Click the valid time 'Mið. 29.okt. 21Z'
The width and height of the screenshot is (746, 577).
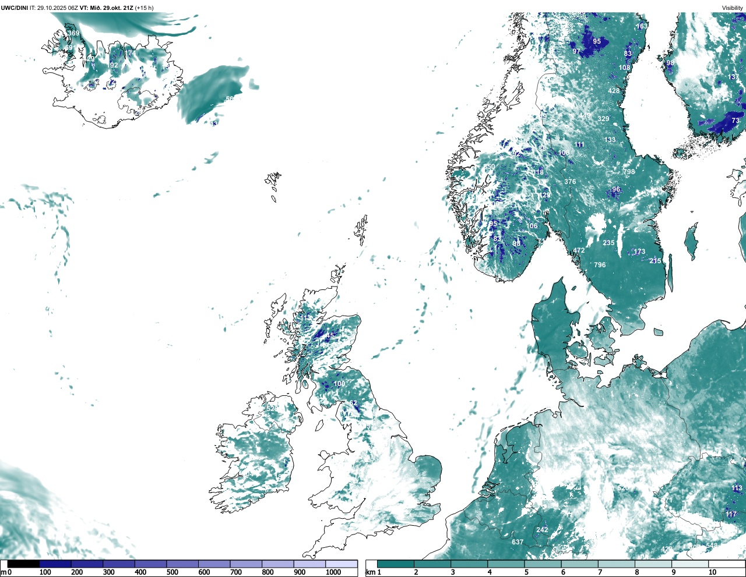111,8
